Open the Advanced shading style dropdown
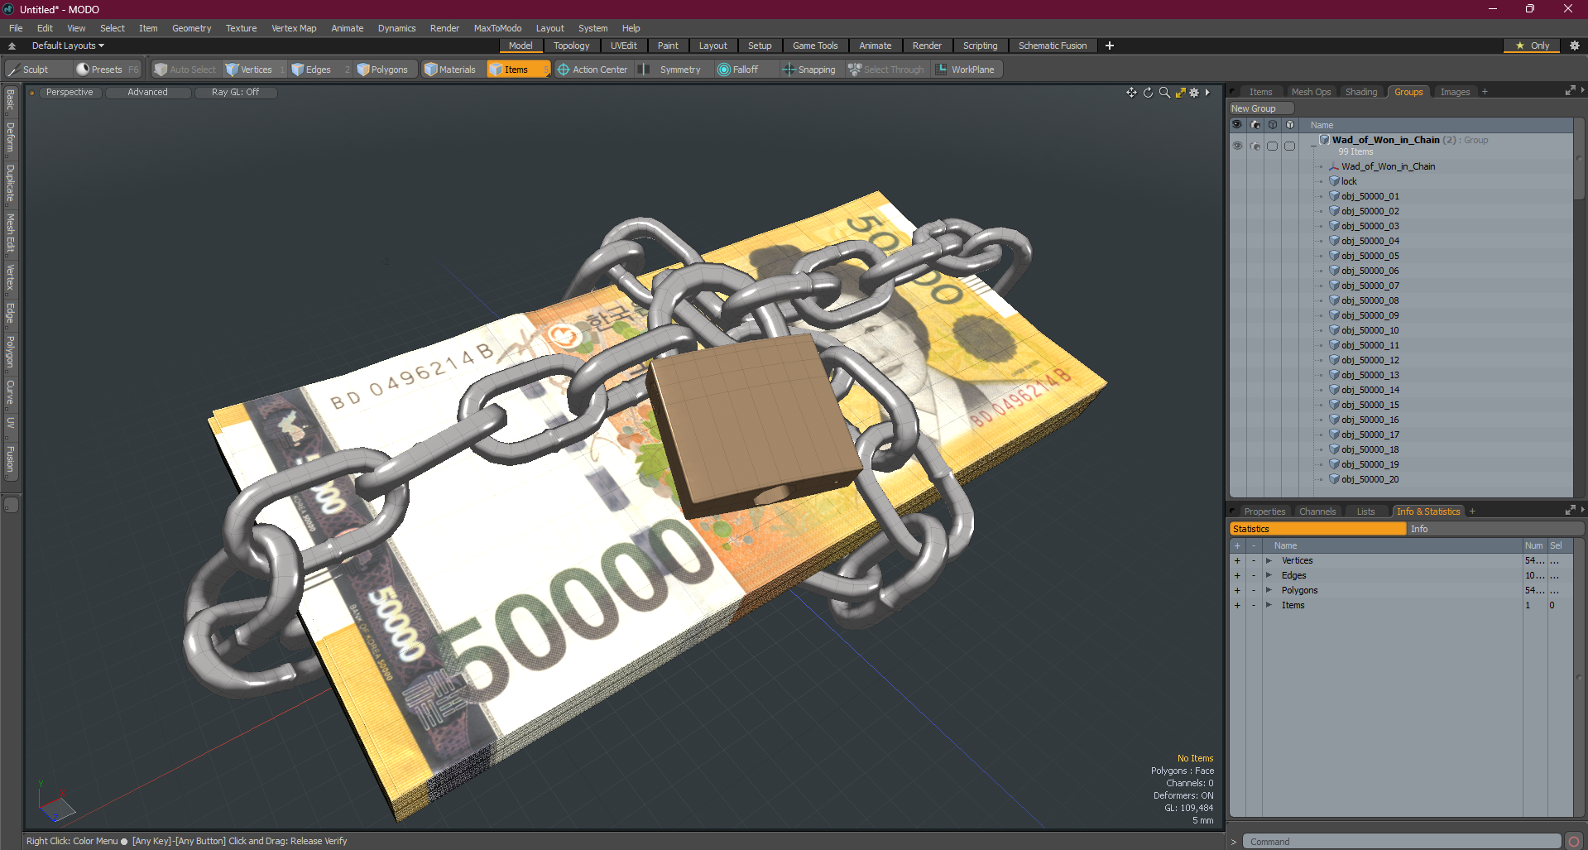This screenshot has width=1588, height=850. pos(147,93)
